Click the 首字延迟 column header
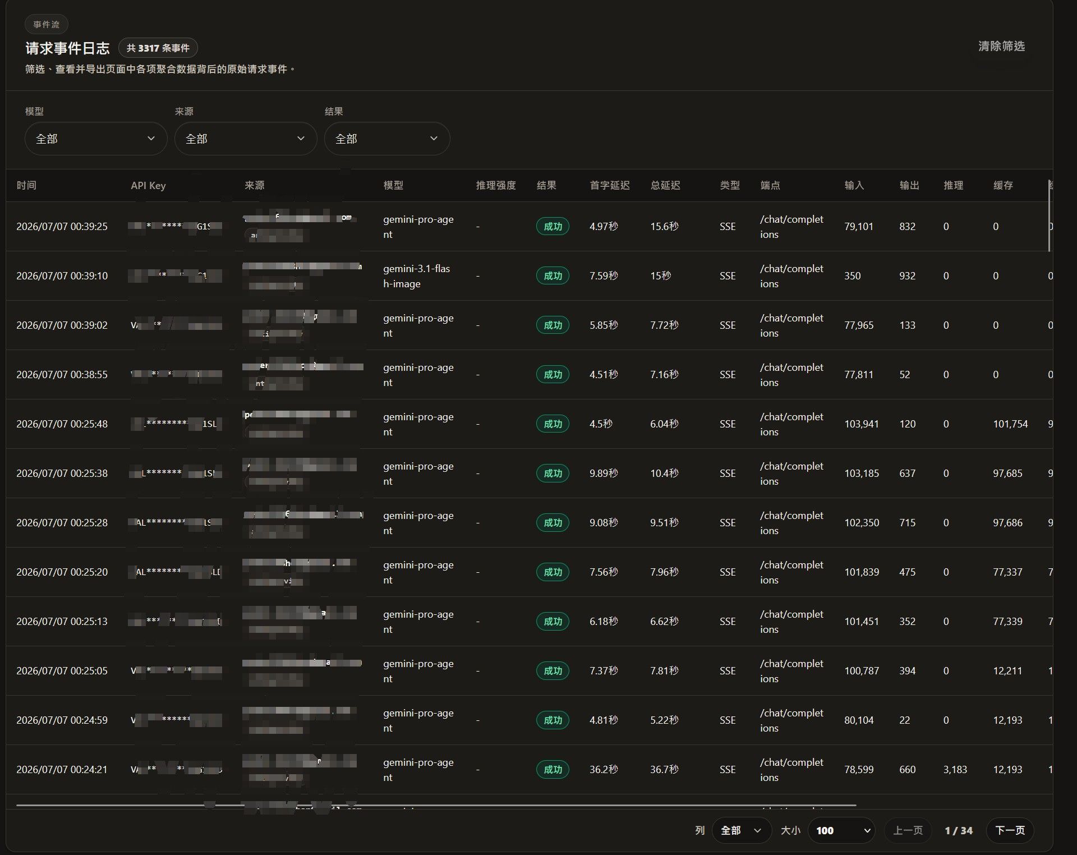 point(610,185)
